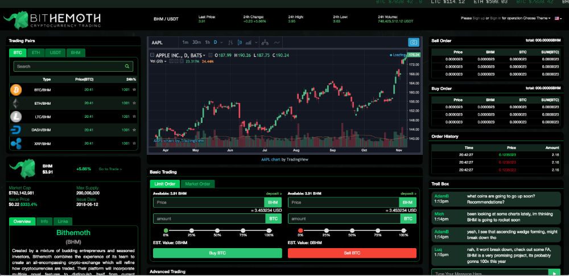569x276 pixels.
Task: Click the green BHM bull icon in coin summary
Action: point(22,169)
